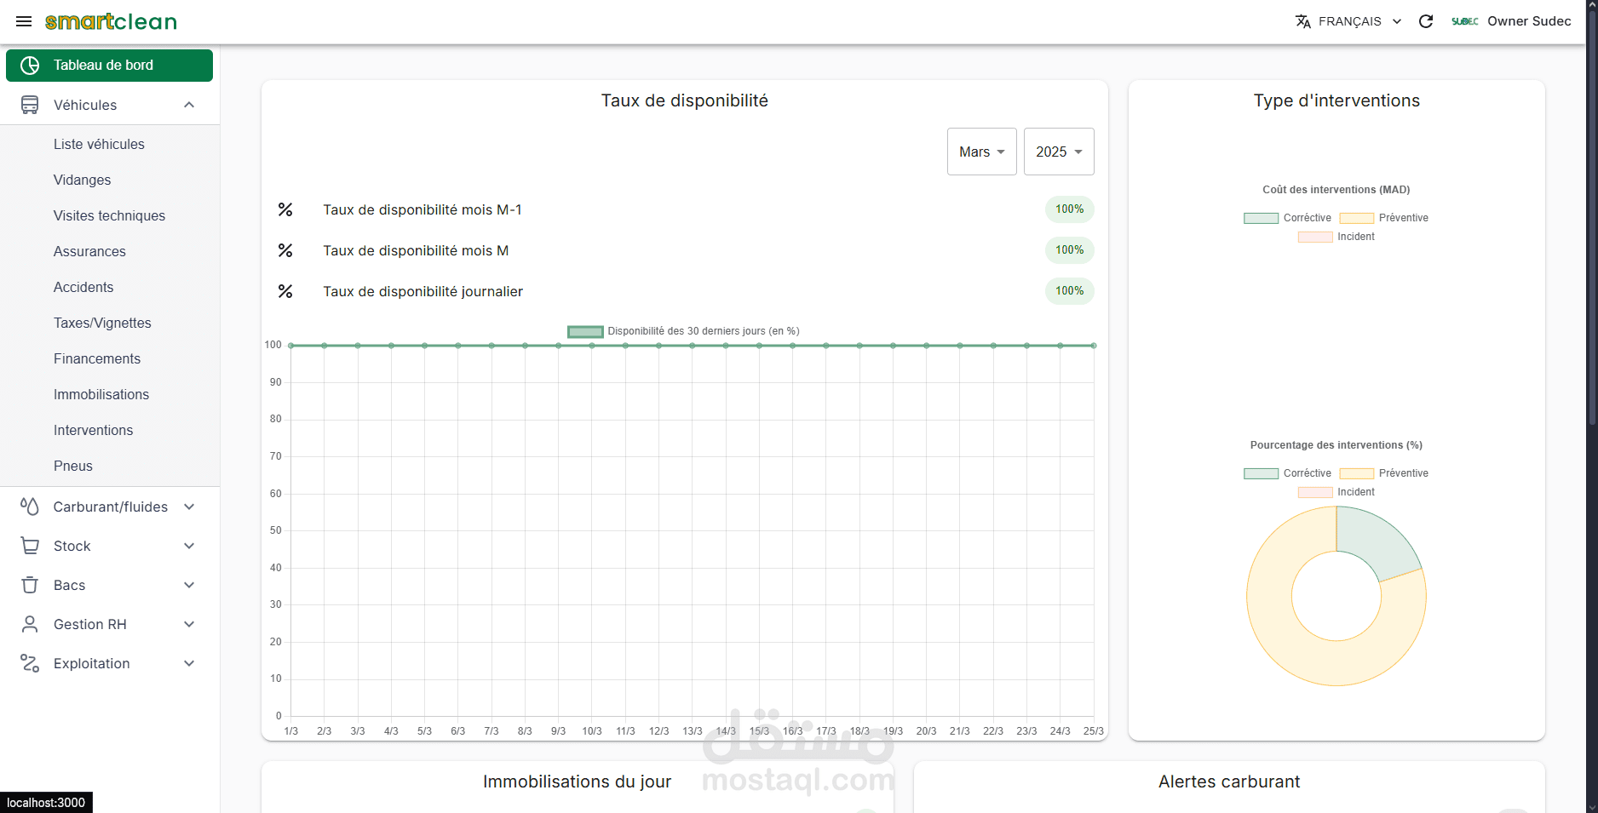Toggle Incident legend in percentage chart
1598x813 pixels.
(x=1336, y=492)
